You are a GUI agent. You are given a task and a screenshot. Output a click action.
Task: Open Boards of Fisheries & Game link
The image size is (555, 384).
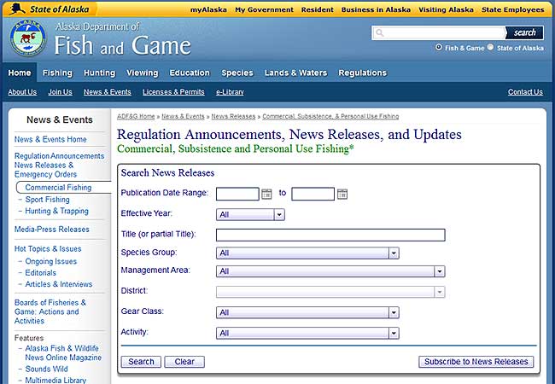pos(50,311)
